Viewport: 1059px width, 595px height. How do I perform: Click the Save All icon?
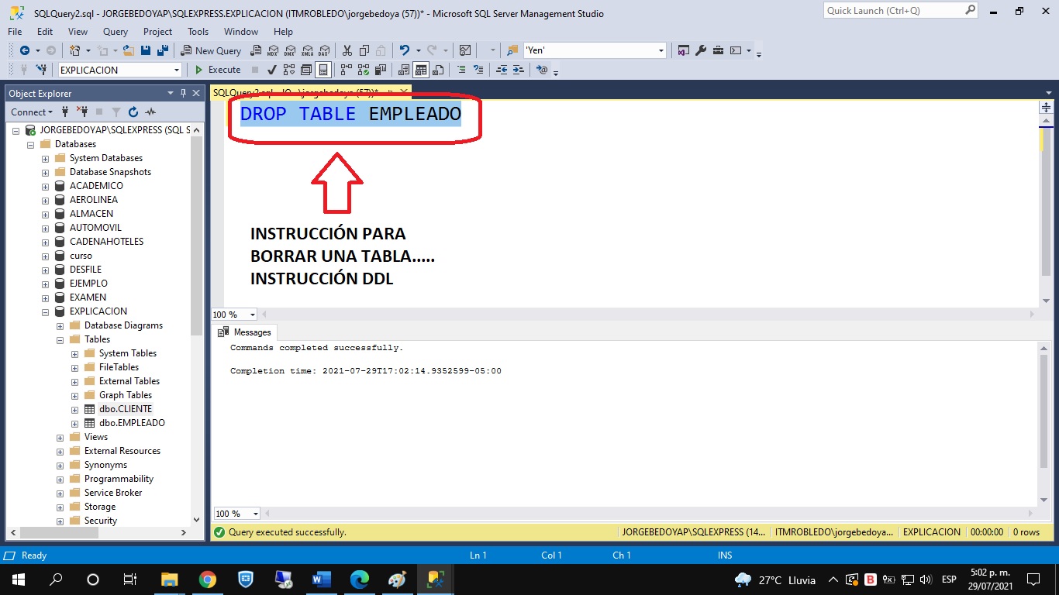[163, 50]
